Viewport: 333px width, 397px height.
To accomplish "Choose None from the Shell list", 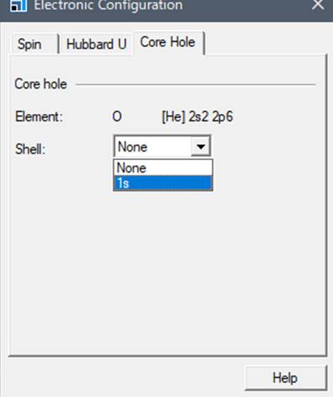I will pyautogui.click(x=163, y=168).
